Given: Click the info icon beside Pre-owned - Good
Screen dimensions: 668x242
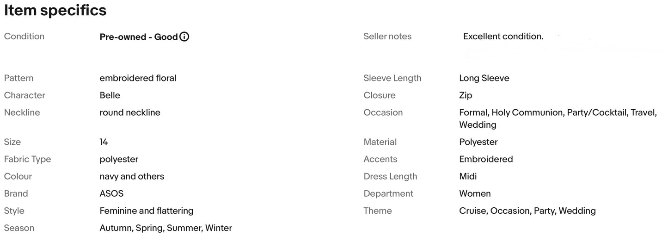Looking at the screenshot, I should 184,37.
